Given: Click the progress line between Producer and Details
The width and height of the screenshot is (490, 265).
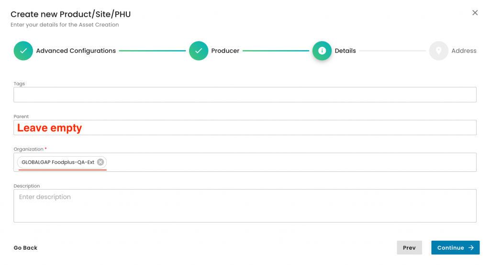Looking at the screenshot, I should [x=276, y=51].
